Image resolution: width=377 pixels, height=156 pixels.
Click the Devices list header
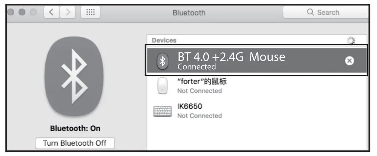164,41
